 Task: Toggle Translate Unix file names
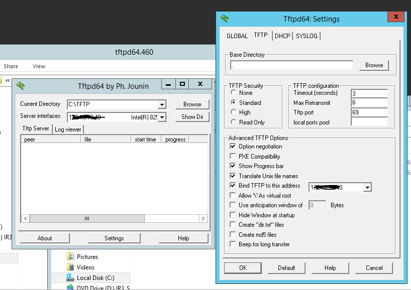[x=233, y=176]
